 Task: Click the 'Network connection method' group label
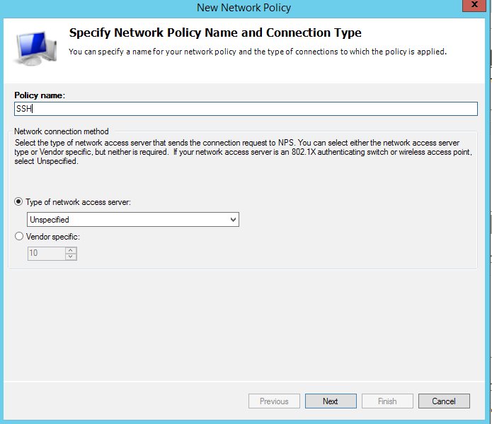point(62,131)
